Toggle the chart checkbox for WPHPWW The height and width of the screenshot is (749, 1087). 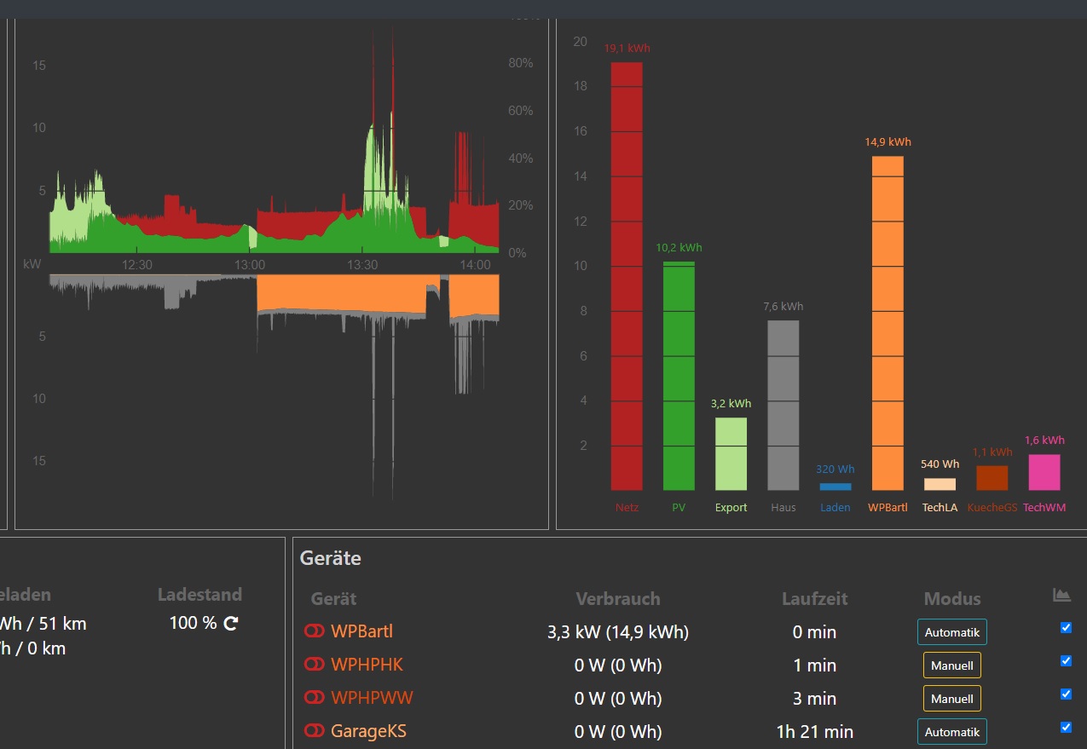(1066, 694)
